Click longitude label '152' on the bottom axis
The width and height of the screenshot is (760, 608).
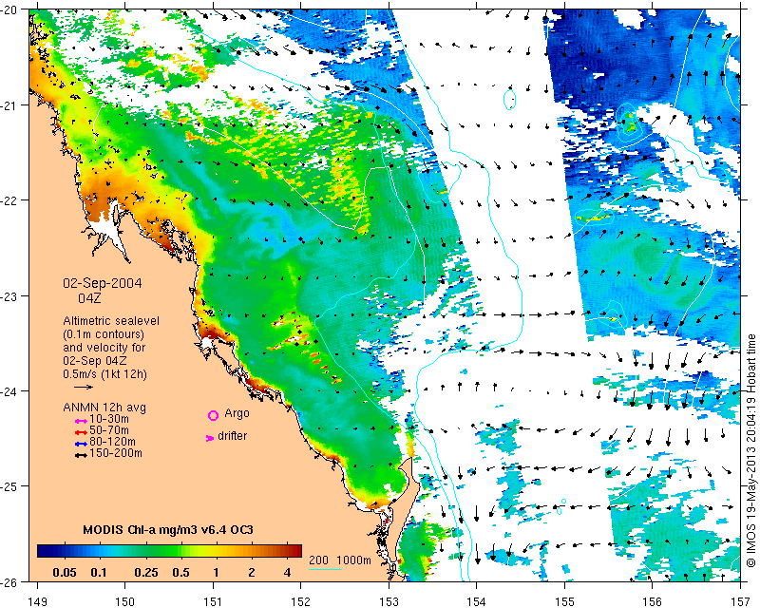(x=301, y=601)
